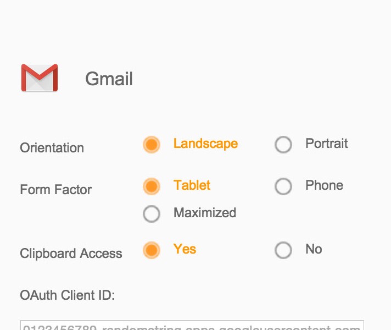Click the Gmail envelope logo icon

(40, 78)
